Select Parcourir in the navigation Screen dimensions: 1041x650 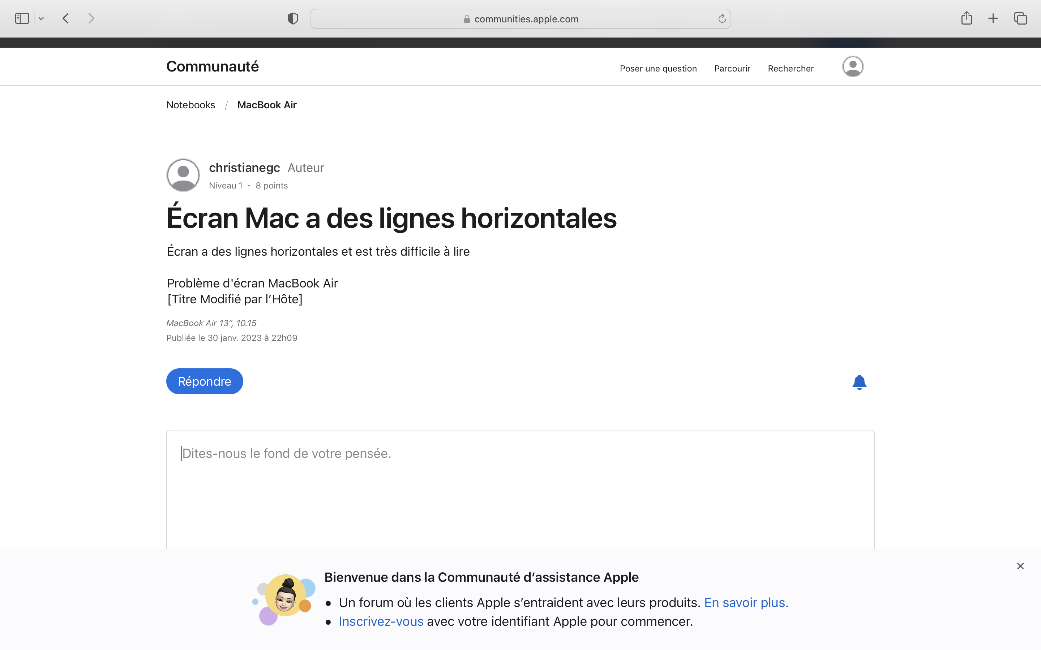pyautogui.click(x=732, y=69)
